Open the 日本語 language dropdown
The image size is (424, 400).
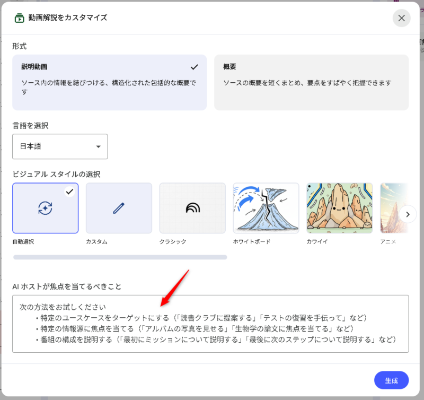click(x=60, y=146)
